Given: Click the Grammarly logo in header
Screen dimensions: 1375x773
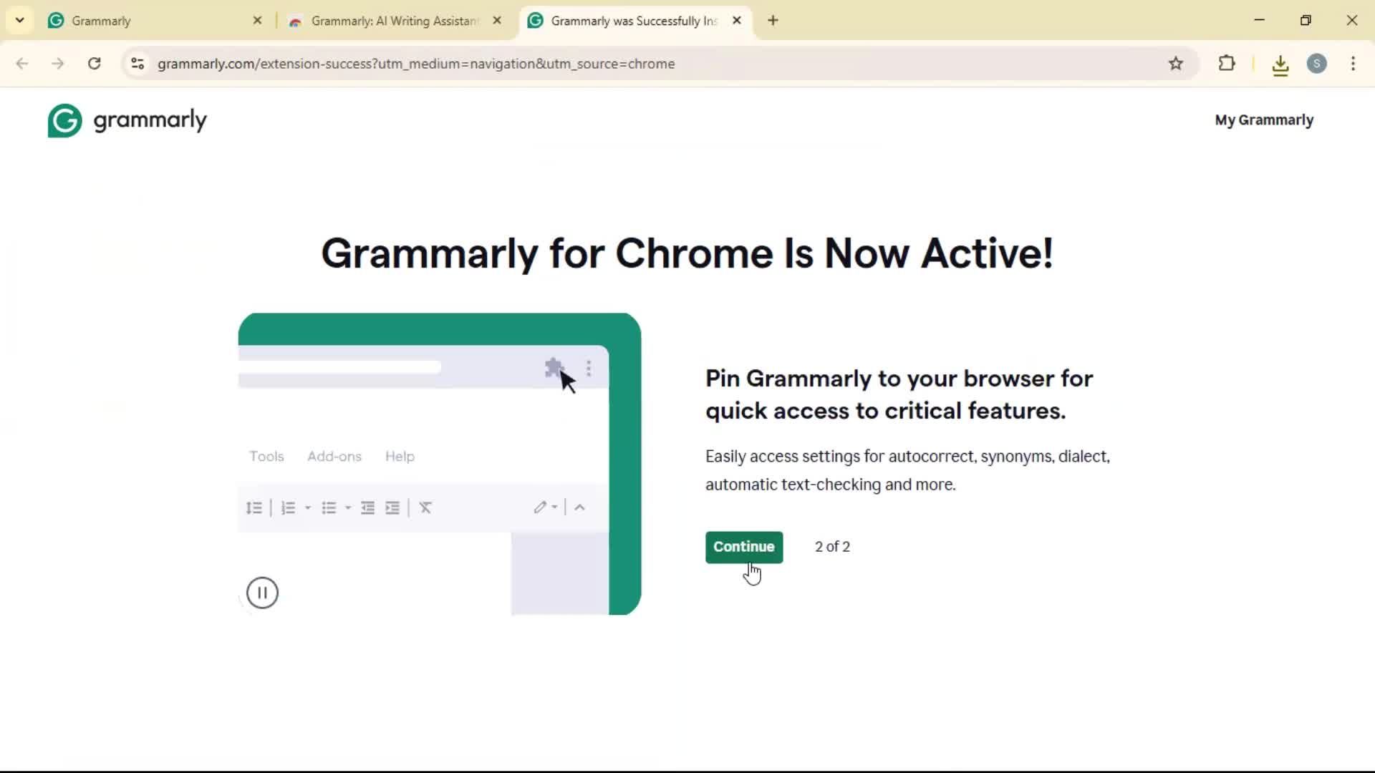Looking at the screenshot, I should click(x=127, y=120).
